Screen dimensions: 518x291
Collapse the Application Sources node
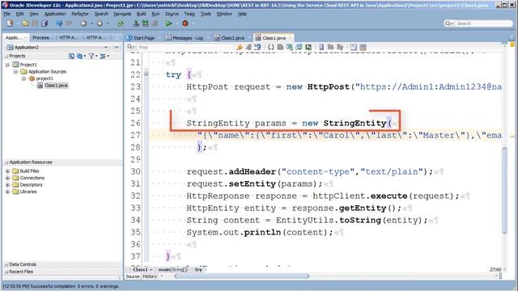pos(15,72)
